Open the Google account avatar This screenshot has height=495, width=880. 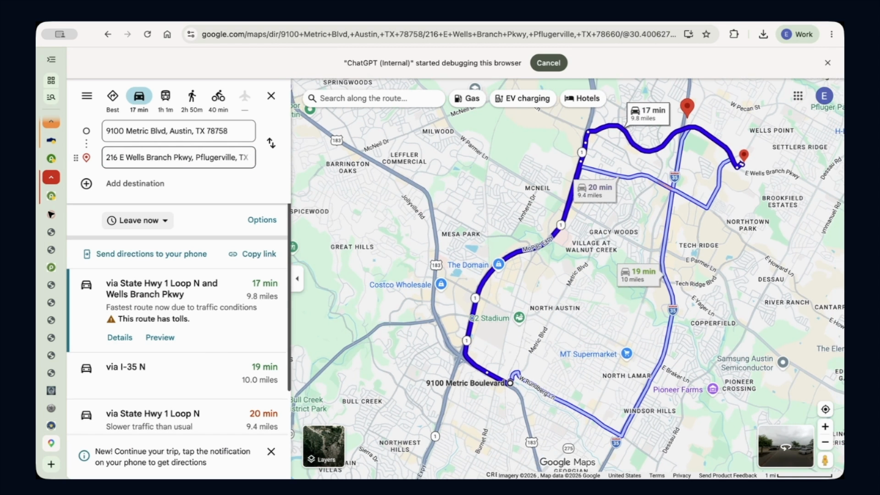824,96
